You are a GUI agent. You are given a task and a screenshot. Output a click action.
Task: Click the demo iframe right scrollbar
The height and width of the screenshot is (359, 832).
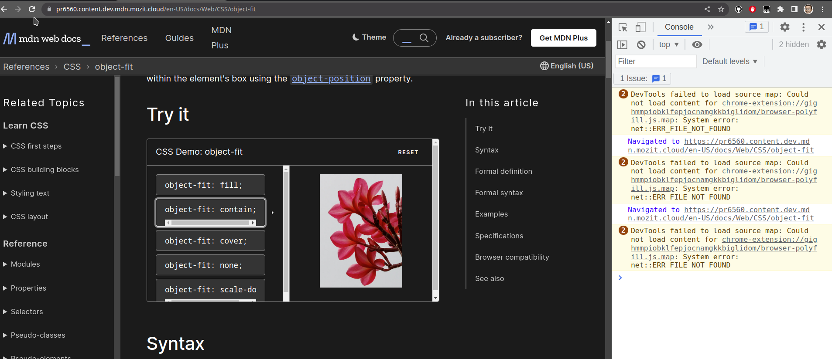click(x=435, y=220)
